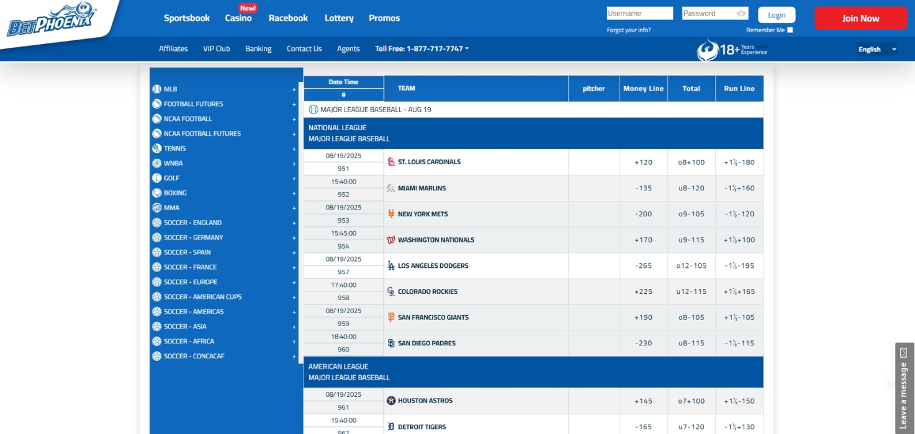Click the San Francisco Giants team logo
Viewport: 915px width, 434px height.
click(391, 317)
